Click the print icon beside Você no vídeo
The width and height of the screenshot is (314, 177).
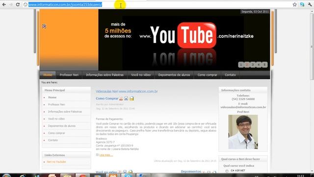tap(125, 172)
